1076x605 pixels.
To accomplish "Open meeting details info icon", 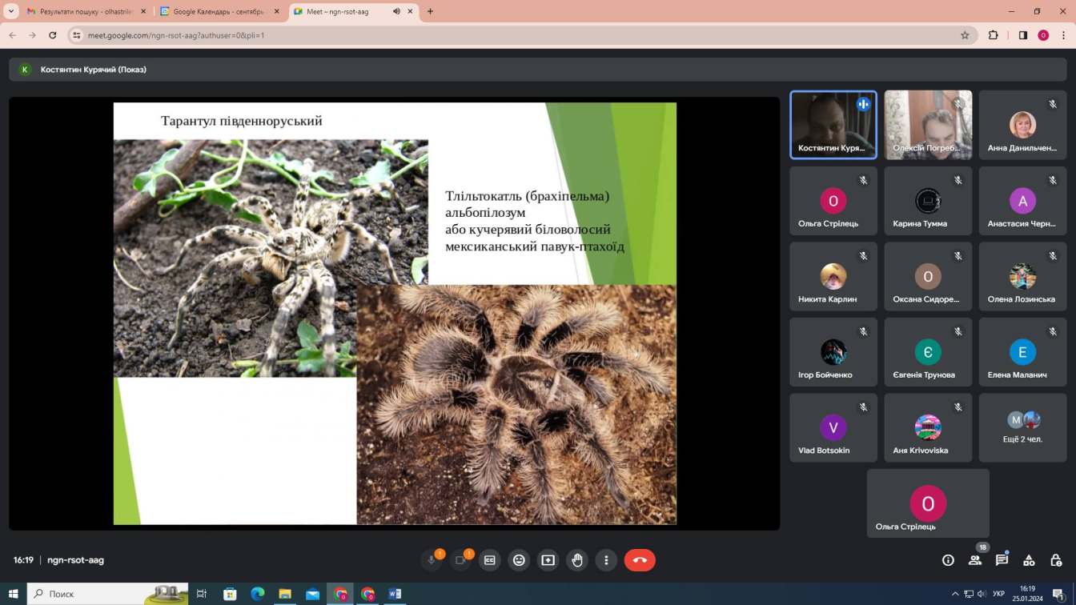I will coord(948,560).
